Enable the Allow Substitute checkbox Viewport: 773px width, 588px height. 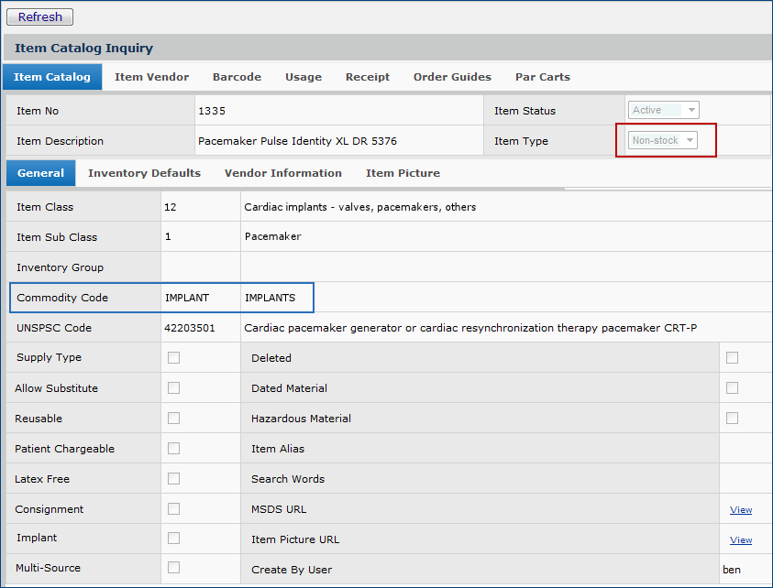click(x=173, y=388)
